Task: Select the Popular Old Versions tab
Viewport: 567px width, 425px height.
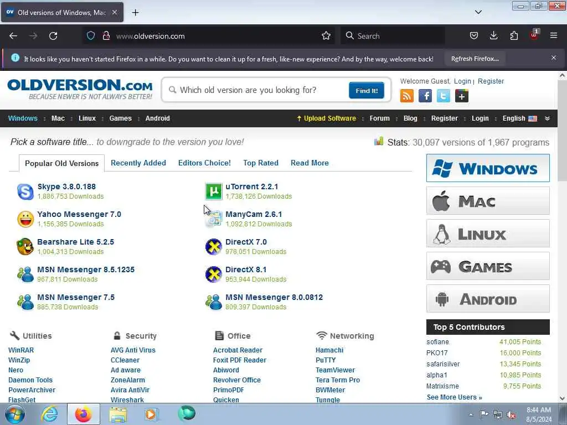Action: (62, 163)
